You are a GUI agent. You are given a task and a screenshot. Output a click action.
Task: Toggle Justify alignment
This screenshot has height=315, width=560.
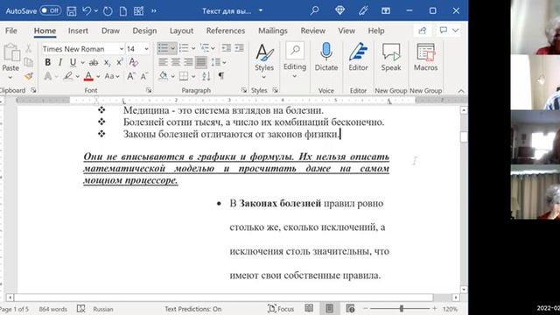(x=201, y=62)
